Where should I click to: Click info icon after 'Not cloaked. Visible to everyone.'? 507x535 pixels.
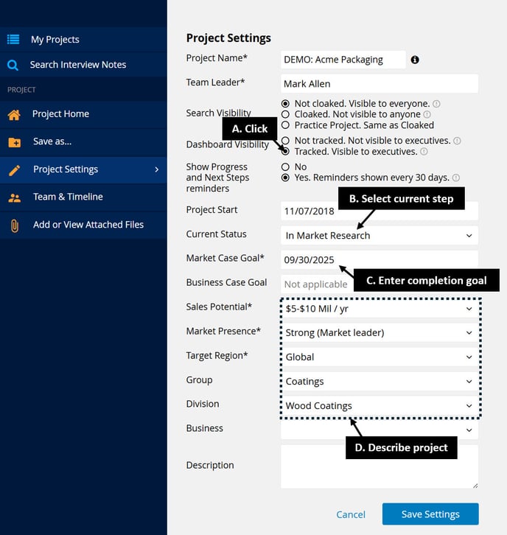click(x=436, y=103)
